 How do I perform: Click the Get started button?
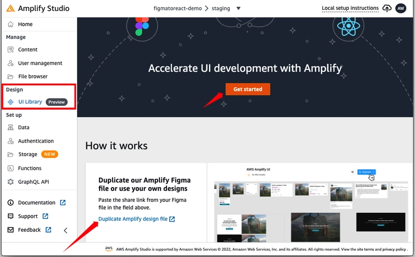pos(248,89)
